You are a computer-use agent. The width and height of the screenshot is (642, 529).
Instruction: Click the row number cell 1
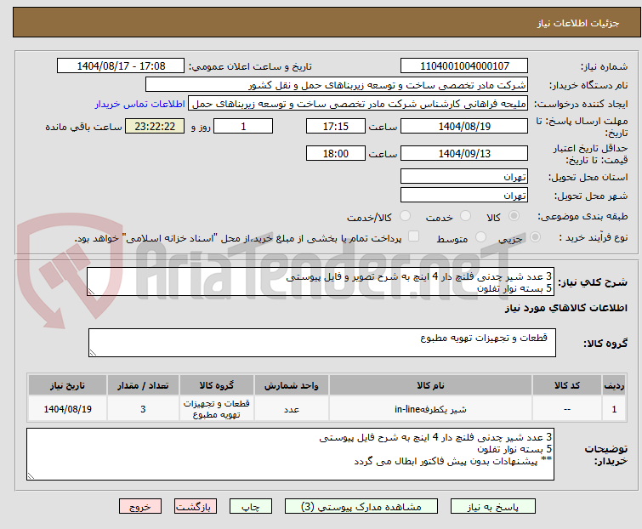point(614,408)
